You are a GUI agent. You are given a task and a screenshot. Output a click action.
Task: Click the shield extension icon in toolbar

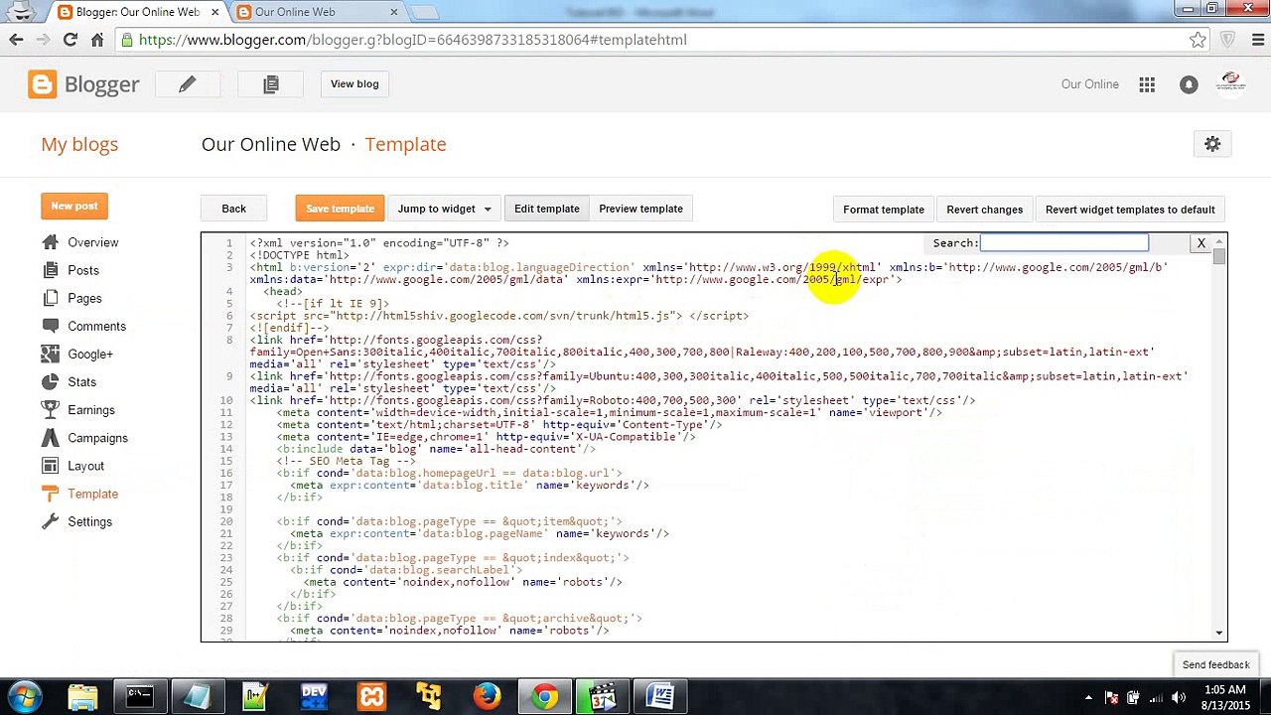pyautogui.click(x=1228, y=40)
